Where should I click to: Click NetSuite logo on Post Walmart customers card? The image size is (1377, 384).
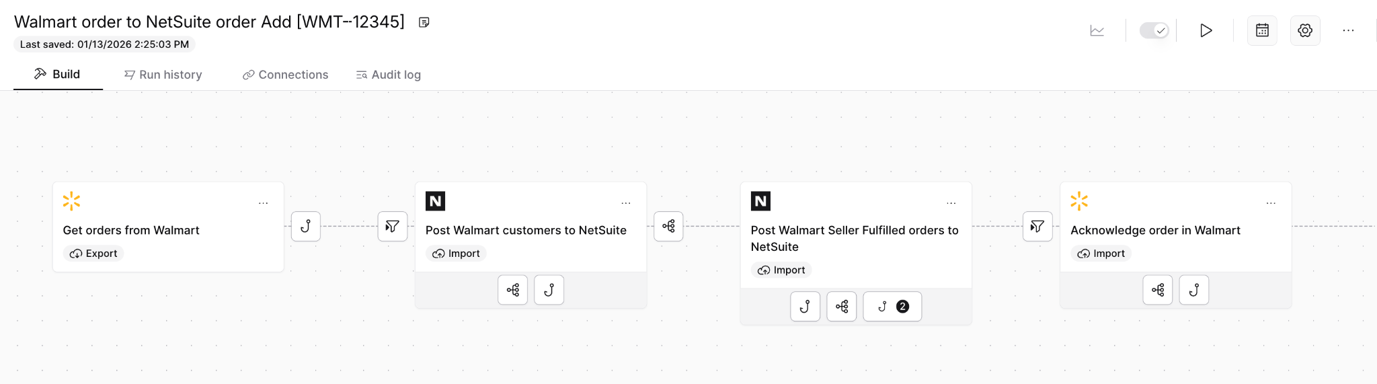(436, 201)
